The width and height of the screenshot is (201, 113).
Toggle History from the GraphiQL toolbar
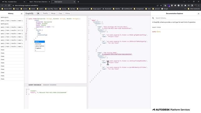tap(68, 13)
